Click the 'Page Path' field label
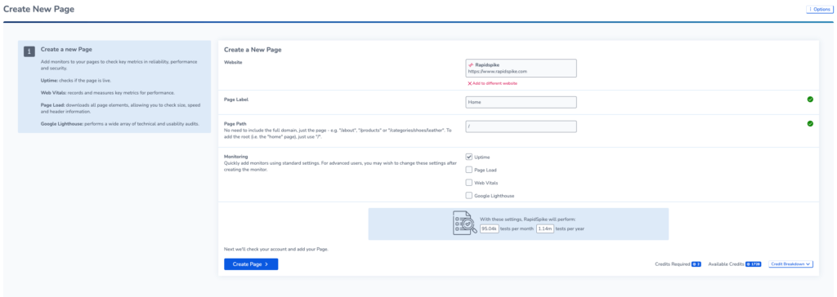The image size is (837, 297). 235,124
